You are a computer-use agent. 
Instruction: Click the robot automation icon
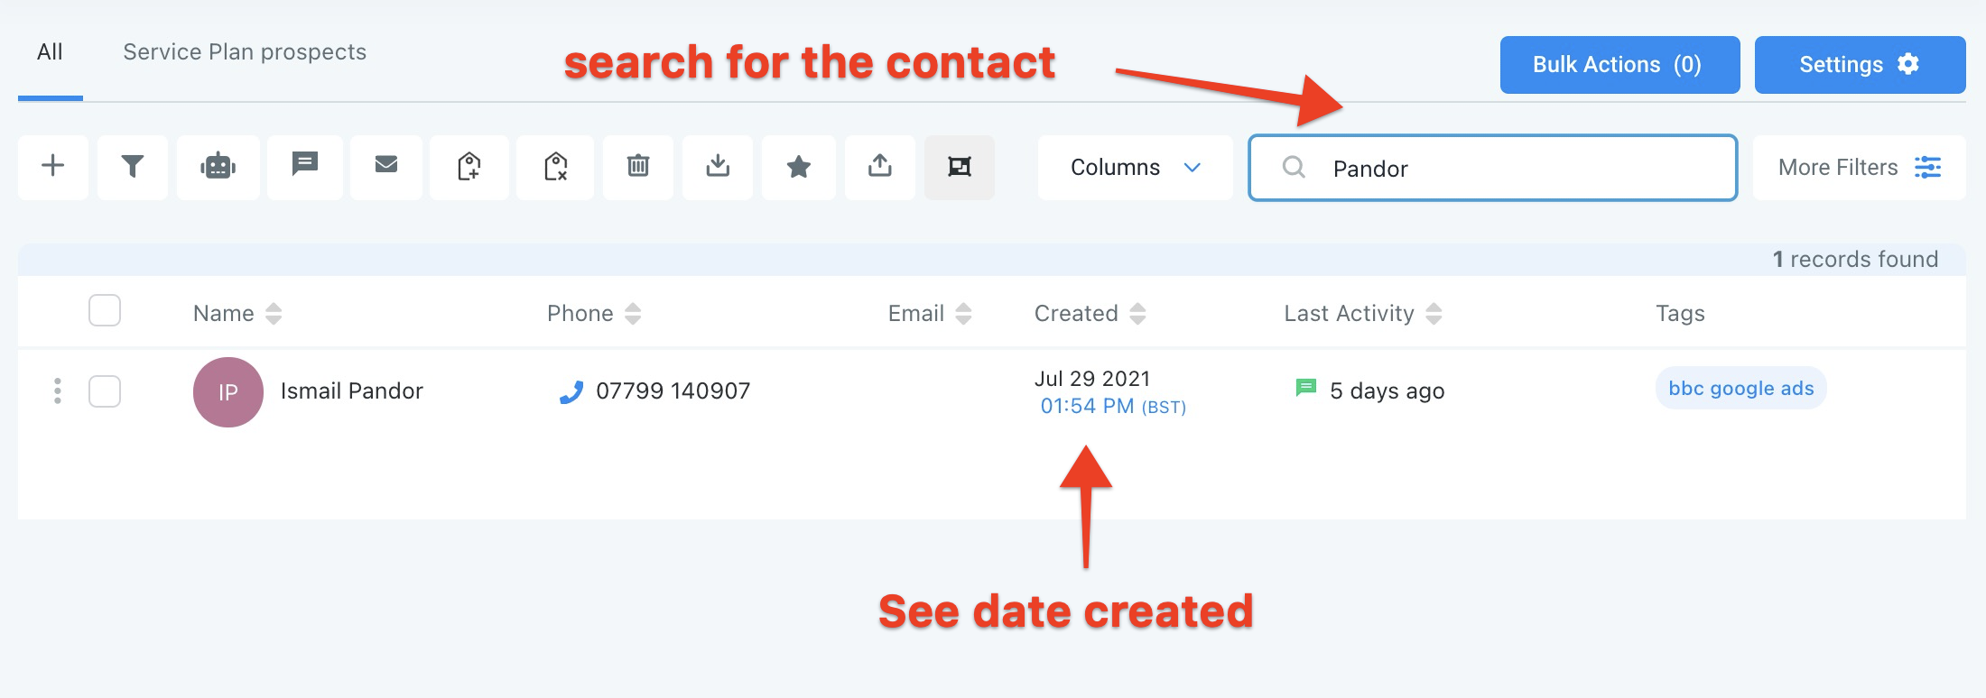coord(218,167)
